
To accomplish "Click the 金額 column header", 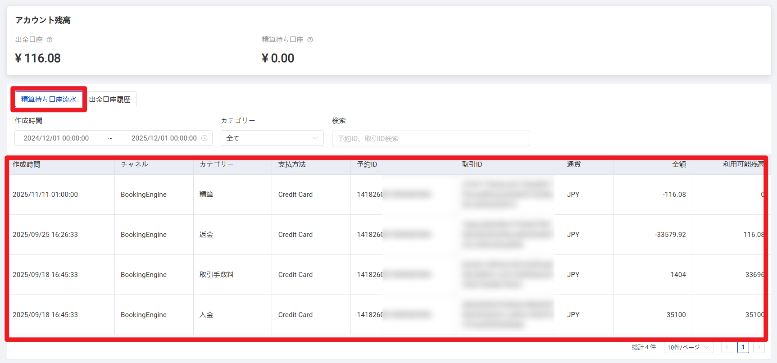I will tap(678, 164).
